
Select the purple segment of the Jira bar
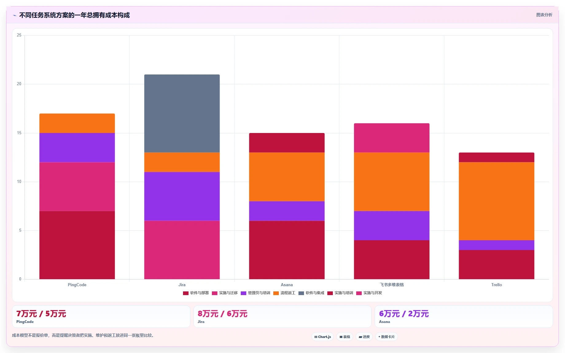pos(182,196)
